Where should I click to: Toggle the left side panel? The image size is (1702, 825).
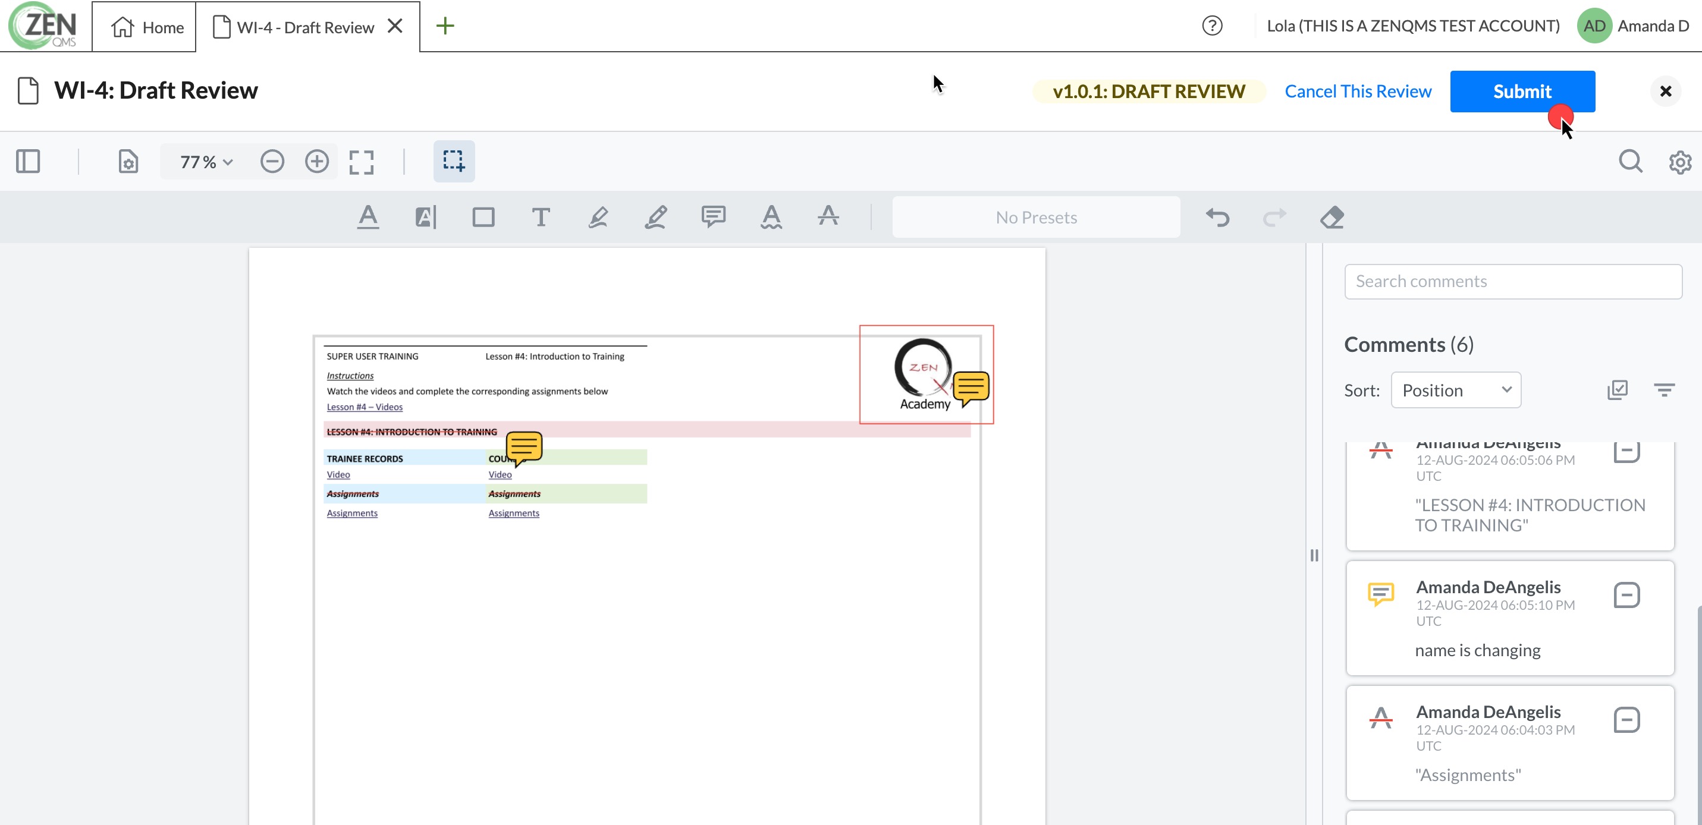[x=28, y=161]
